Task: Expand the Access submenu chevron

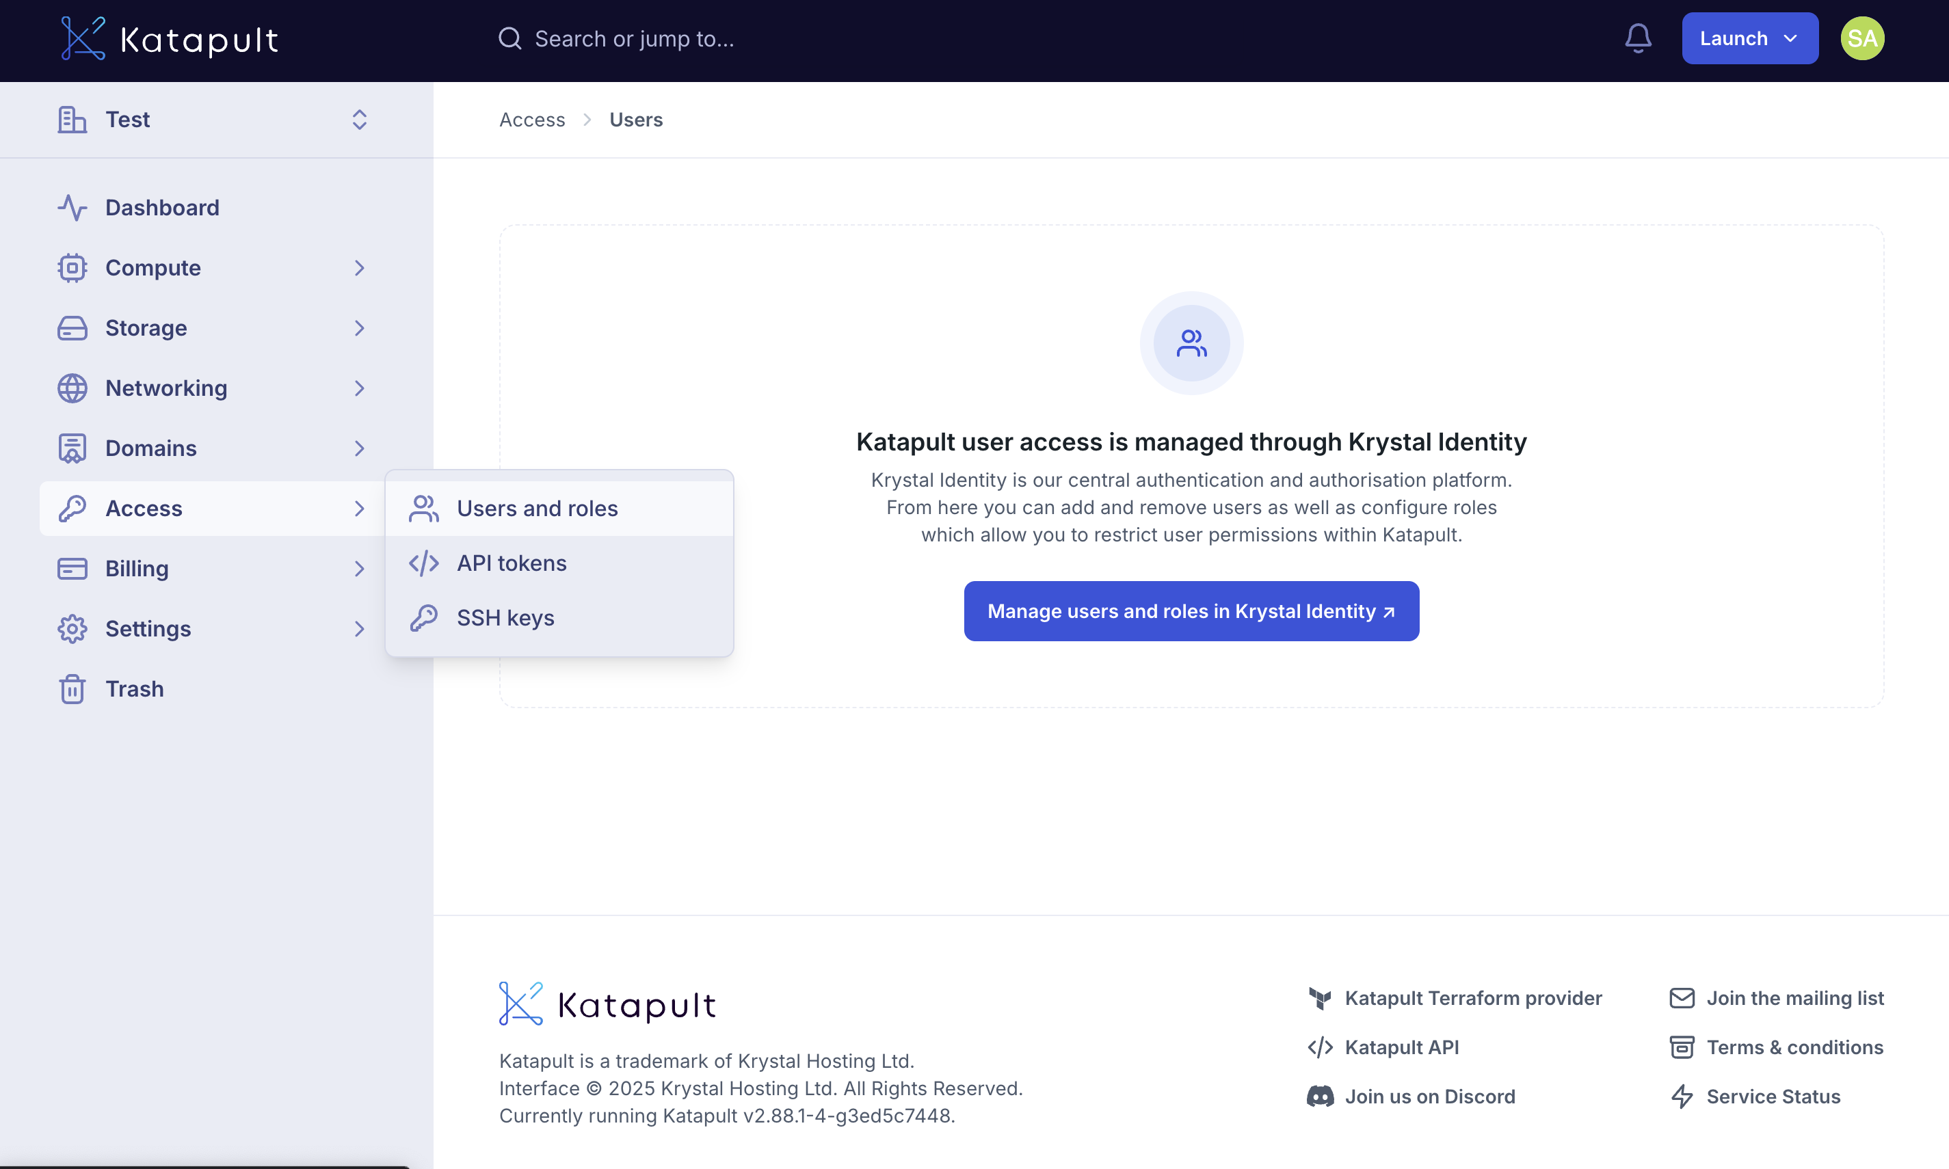Action: [x=359, y=509]
